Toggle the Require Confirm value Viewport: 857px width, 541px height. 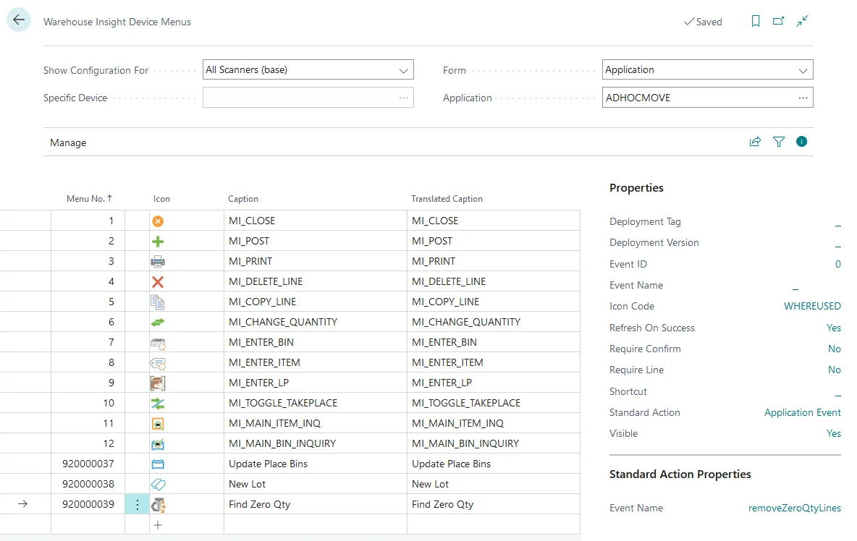pos(834,349)
